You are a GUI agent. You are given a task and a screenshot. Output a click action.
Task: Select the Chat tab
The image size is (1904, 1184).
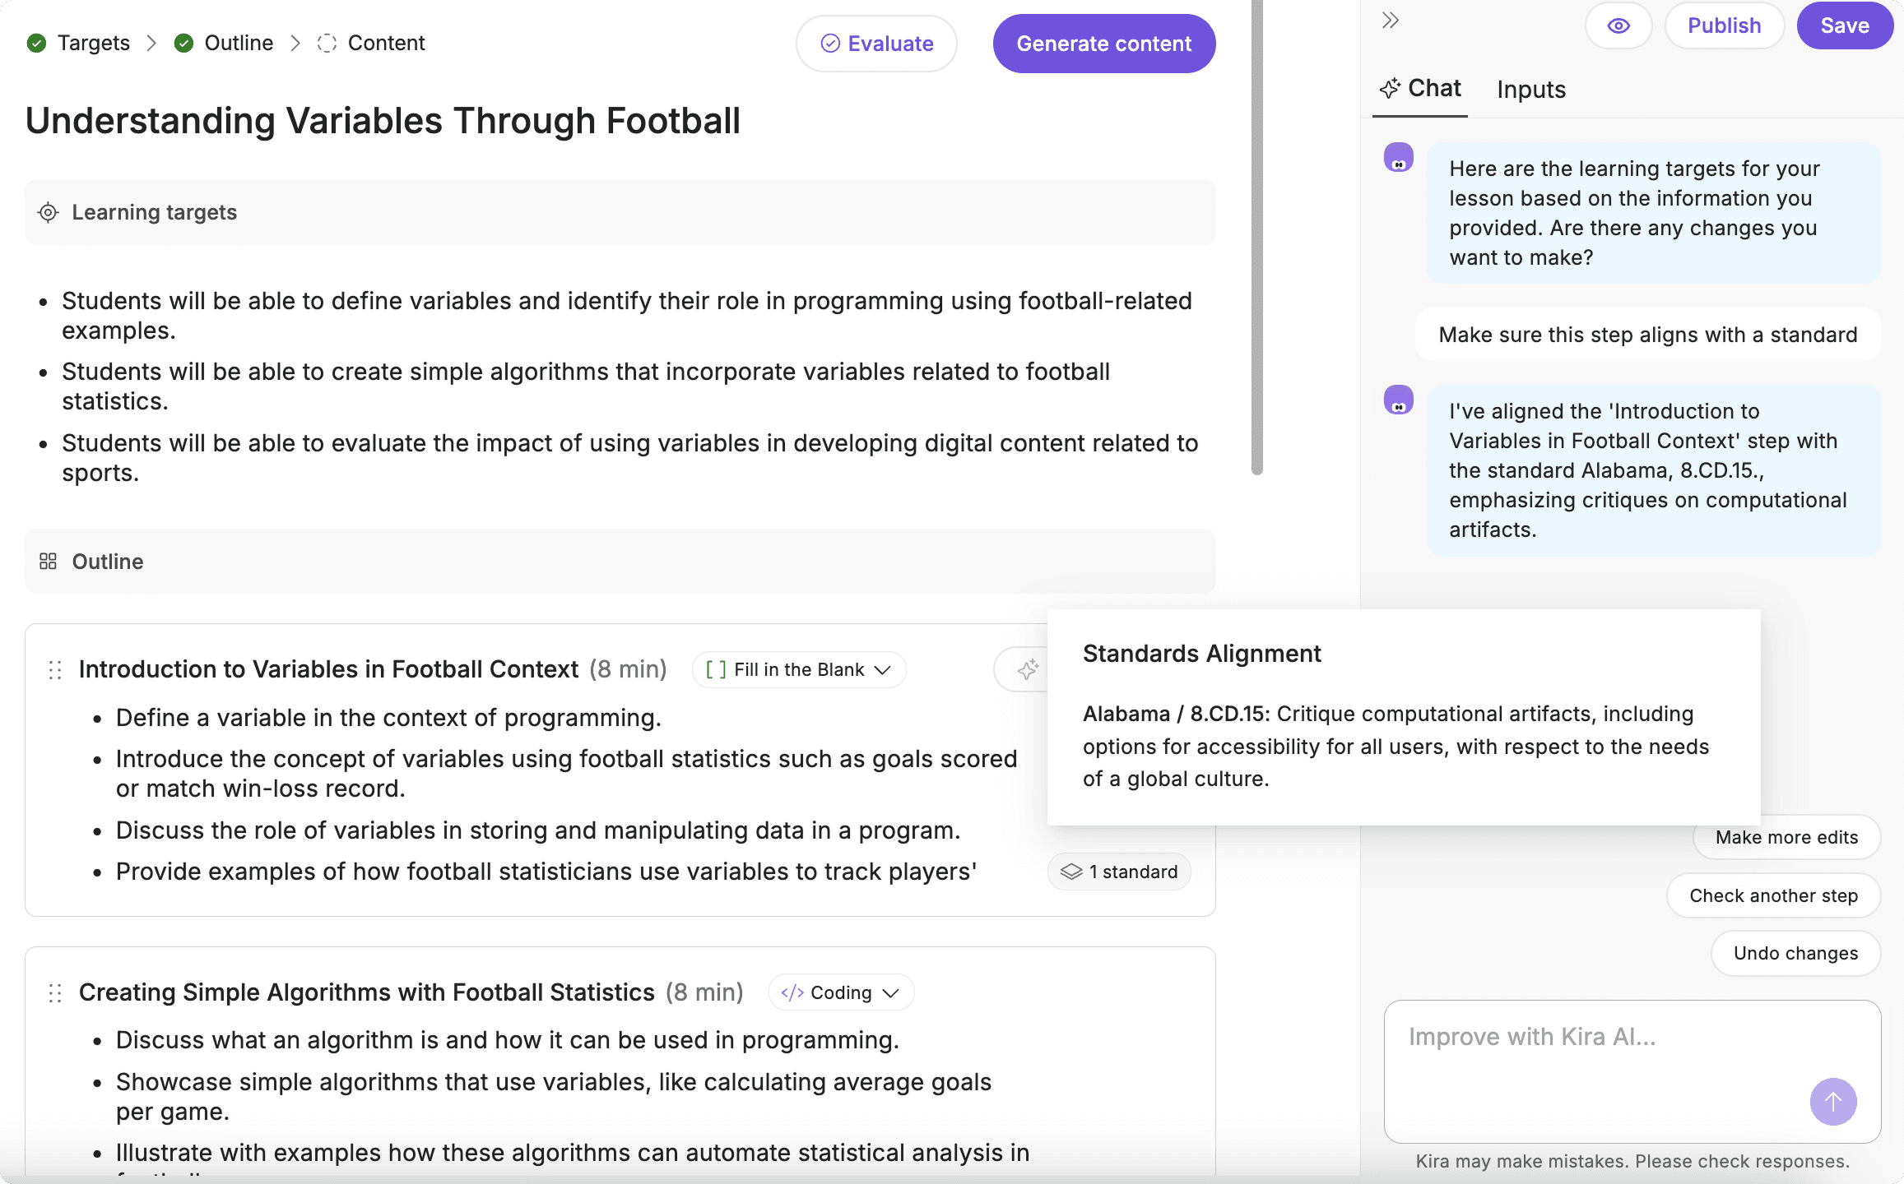tap(1423, 89)
